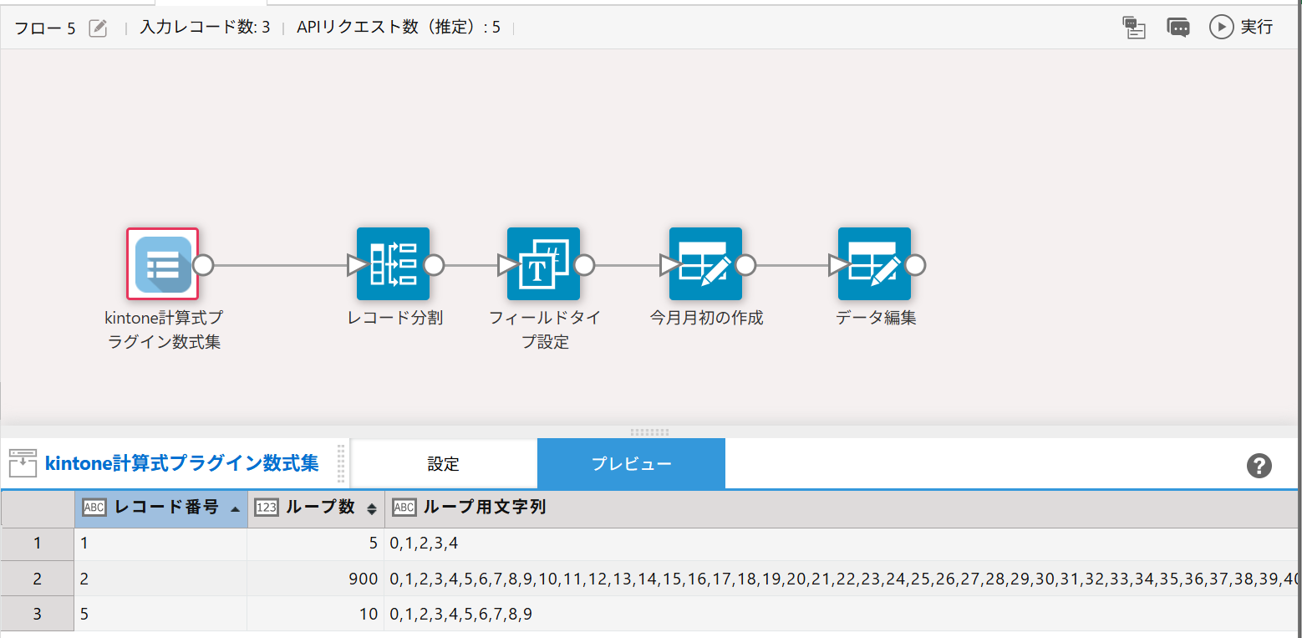
Task: Open the all-comments speech bubble icon
Action: (x=1178, y=28)
